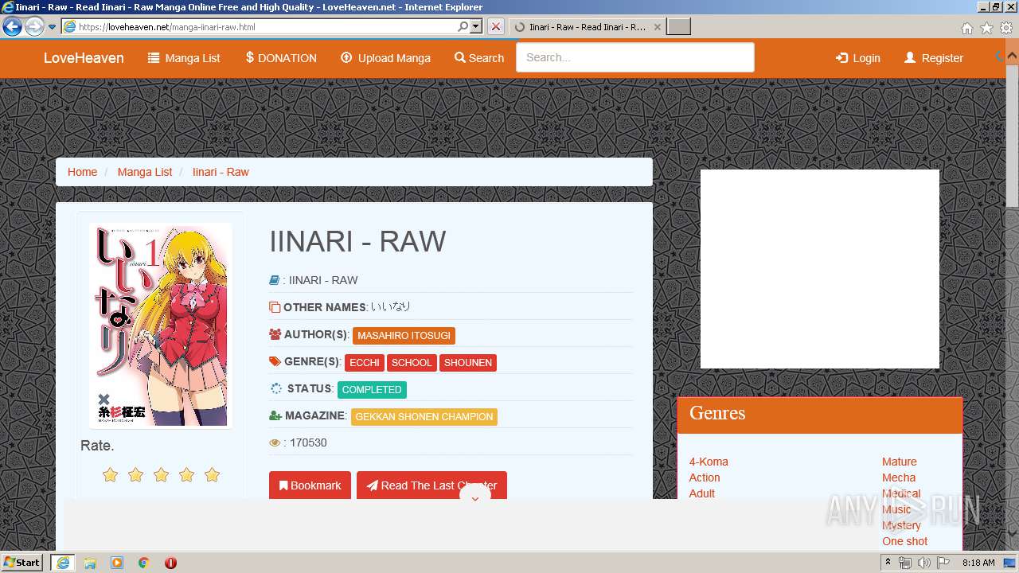Open the 4-Koma genre link
The height and width of the screenshot is (573, 1019).
pos(709,462)
